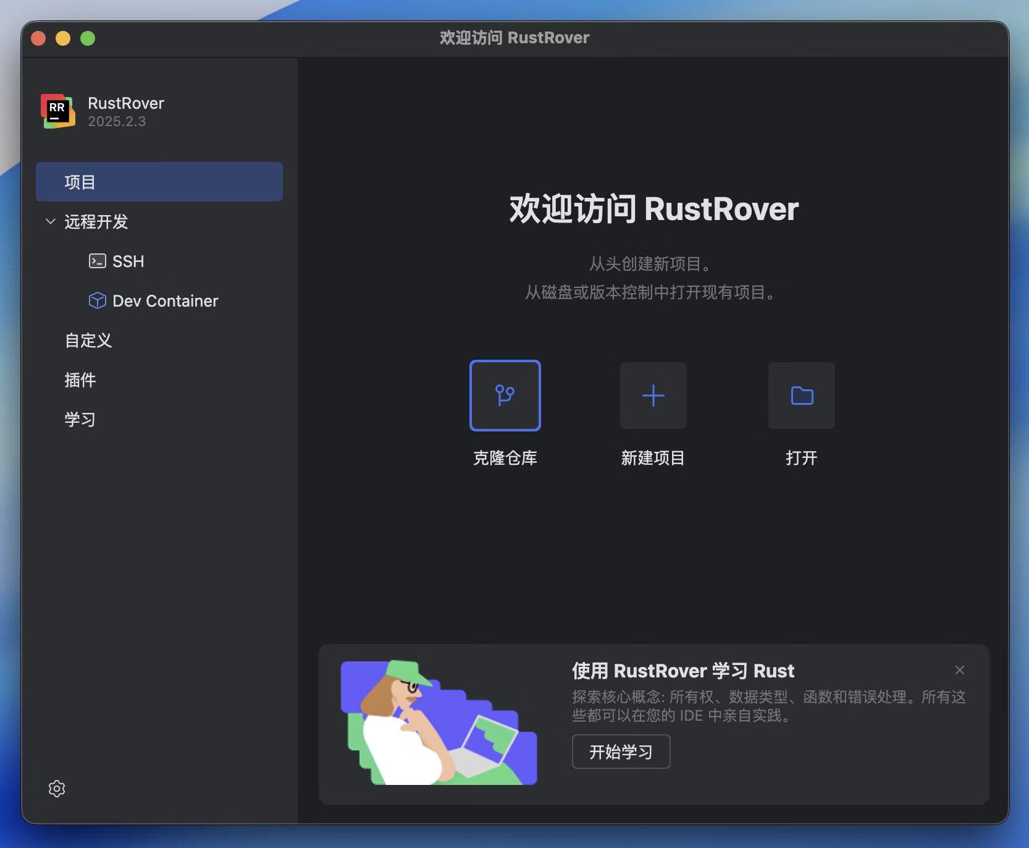The height and width of the screenshot is (848, 1029).
Task: Click 新建项目 to create a project
Action: coord(652,458)
